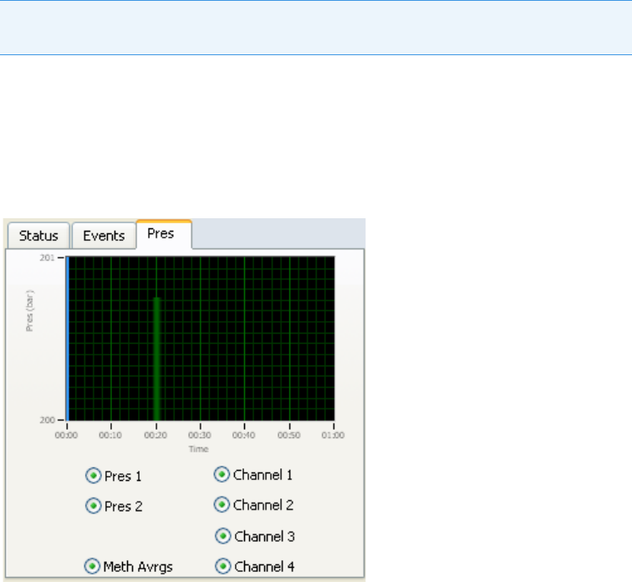Click the 201 upper value on the pressure axis
Viewport: 632px width, 582px height.
47,258
